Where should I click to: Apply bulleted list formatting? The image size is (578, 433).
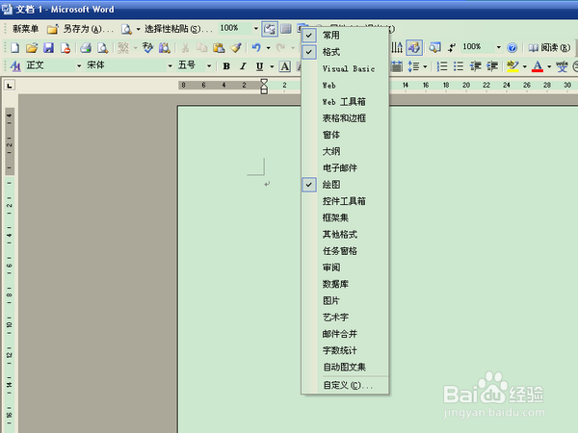pos(459,66)
